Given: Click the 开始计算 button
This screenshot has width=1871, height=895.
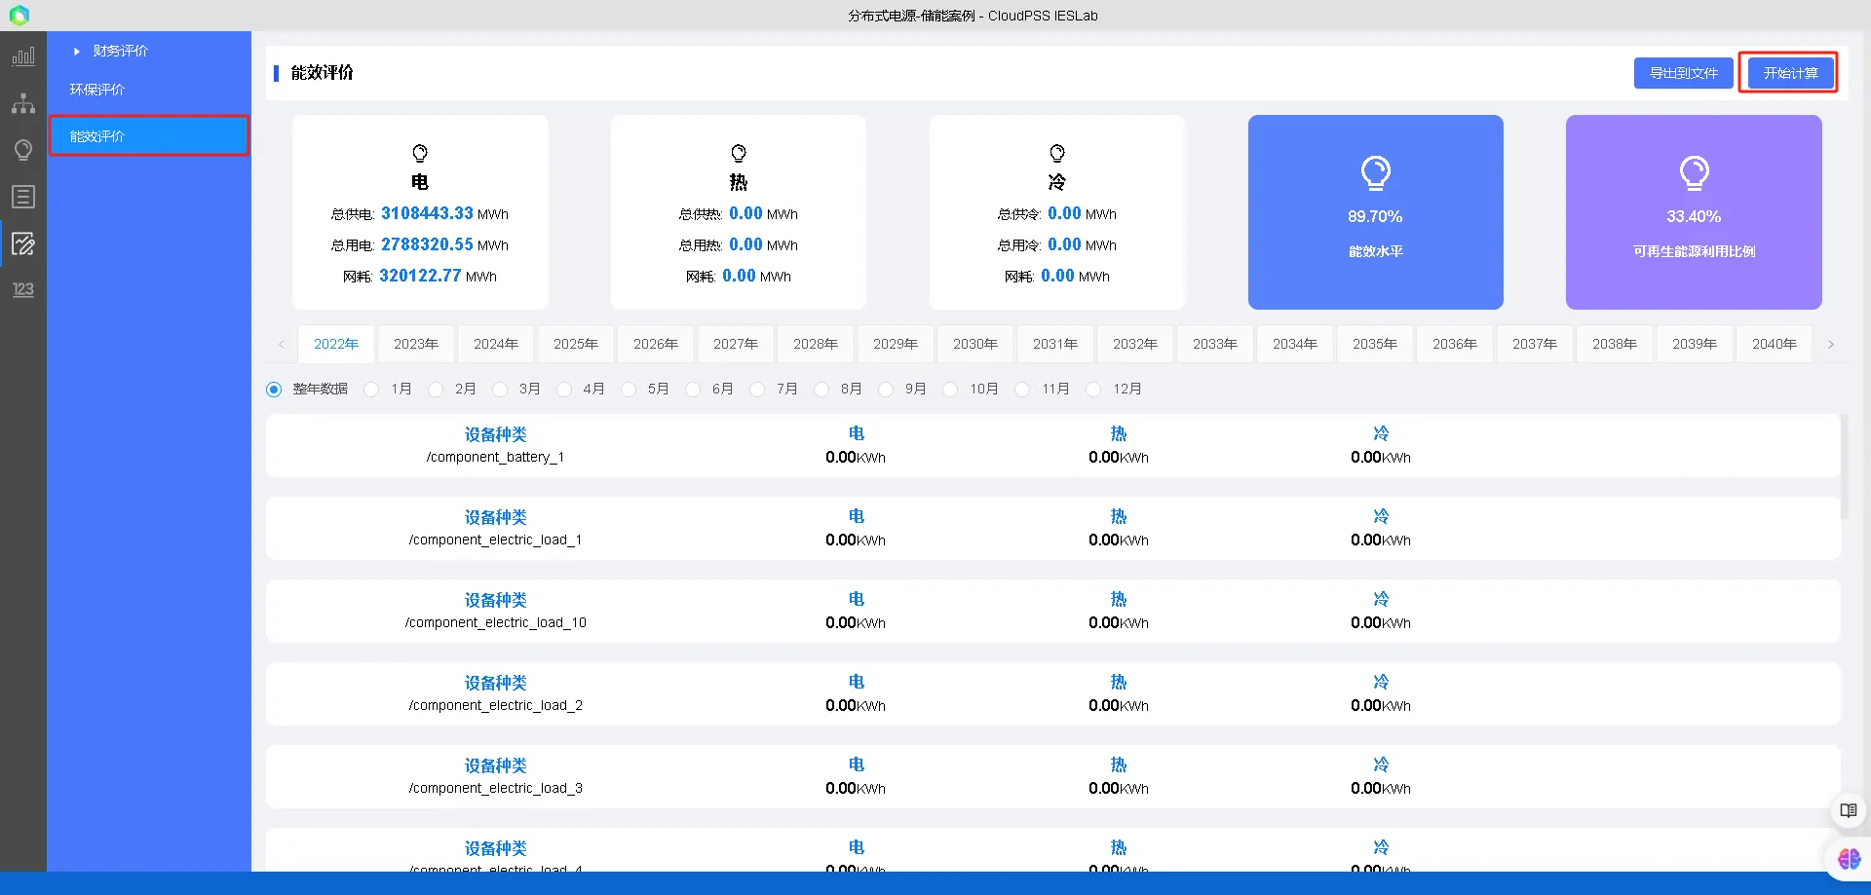Looking at the screenshot, I should point(1790,73).
